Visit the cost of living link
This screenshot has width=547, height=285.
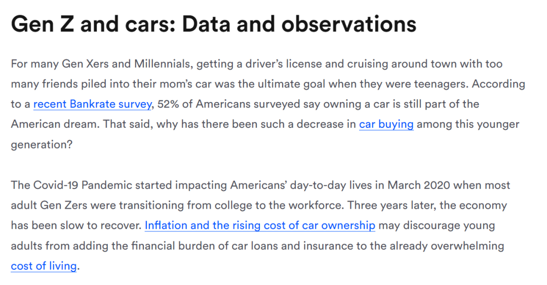[44, 266]
